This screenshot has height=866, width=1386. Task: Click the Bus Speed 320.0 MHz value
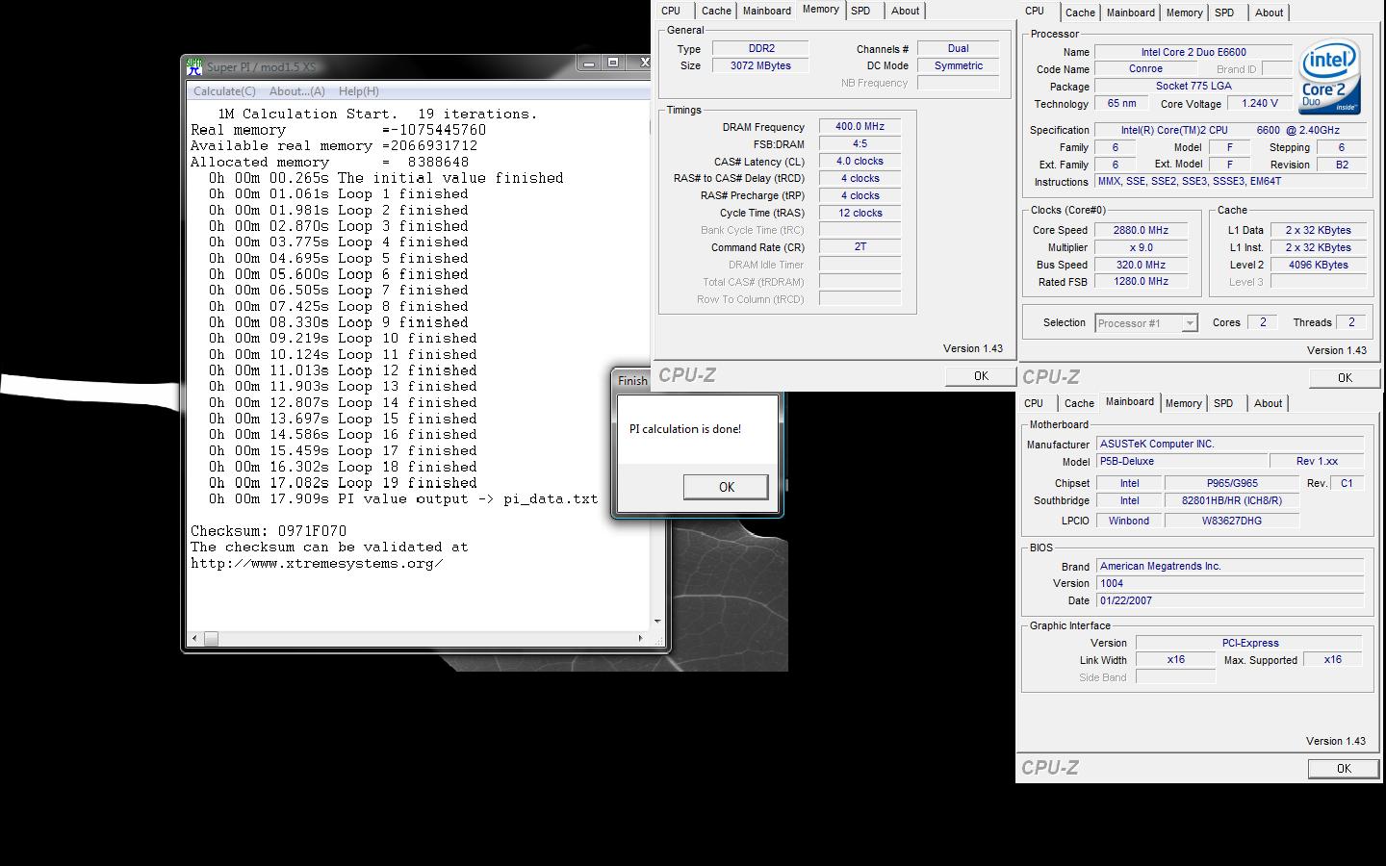1141,265
